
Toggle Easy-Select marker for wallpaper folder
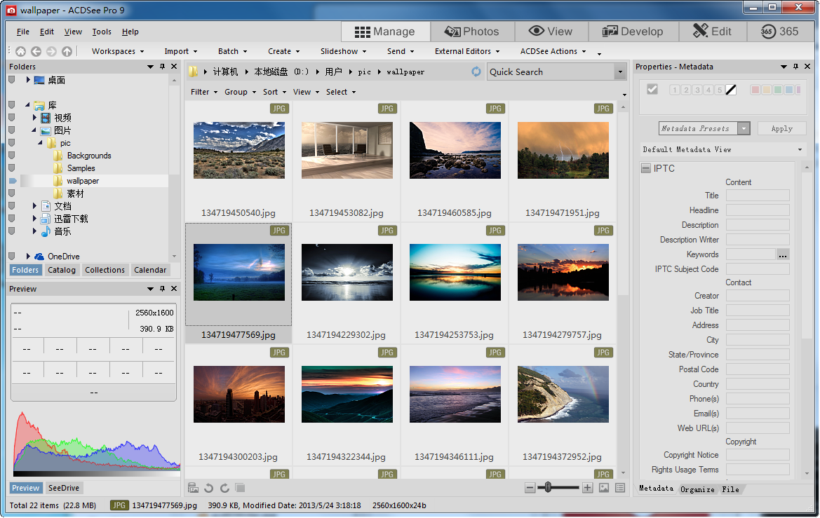[12, 181]
